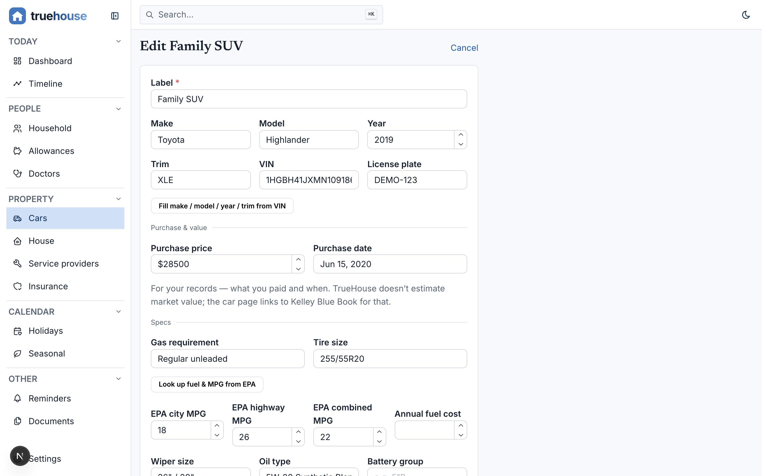Decrease EPA city MPG
This screenshot has width=762, height=476.
[x=217, y=435]
